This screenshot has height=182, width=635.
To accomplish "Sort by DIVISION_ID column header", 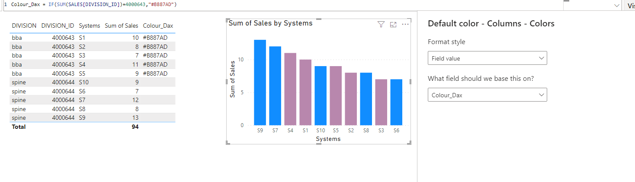I will (x=58, y=26).
